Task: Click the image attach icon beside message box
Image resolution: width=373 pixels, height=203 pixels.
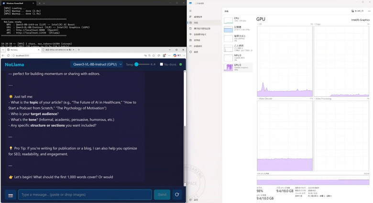Action: coord(11,195)
